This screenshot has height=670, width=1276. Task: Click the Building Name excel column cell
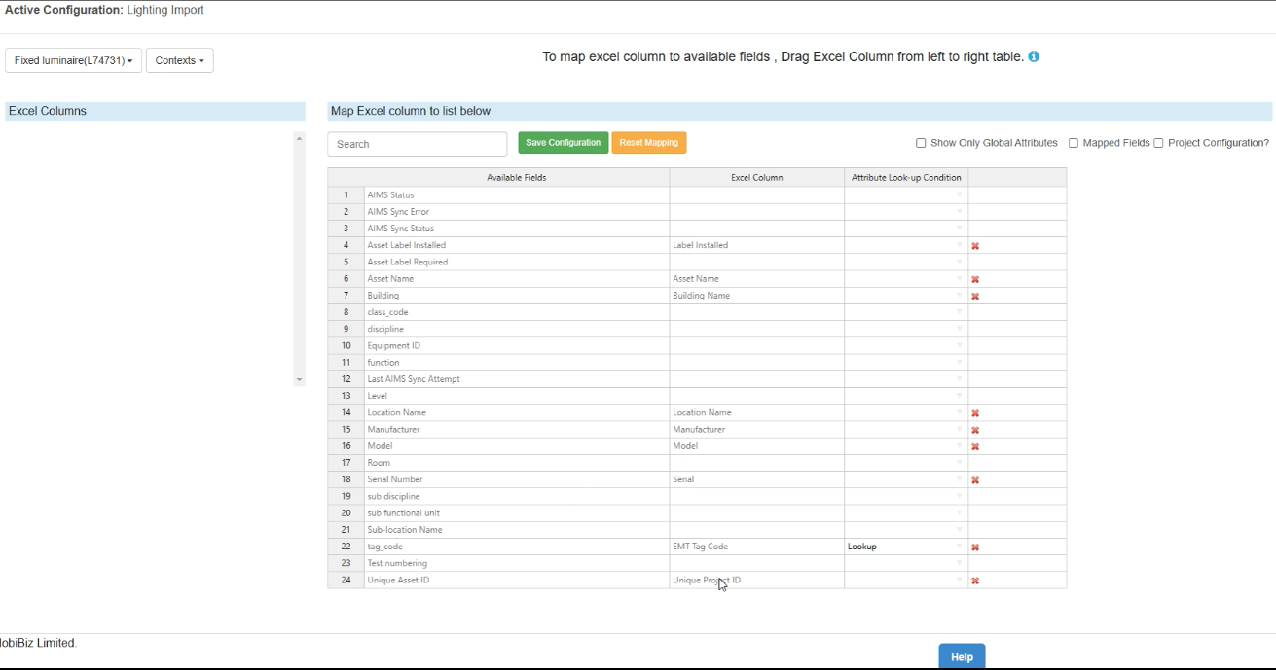[x=756, y=296]
